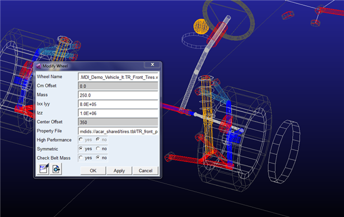Cancel the Modify Wheel dialog

[146, 170]
